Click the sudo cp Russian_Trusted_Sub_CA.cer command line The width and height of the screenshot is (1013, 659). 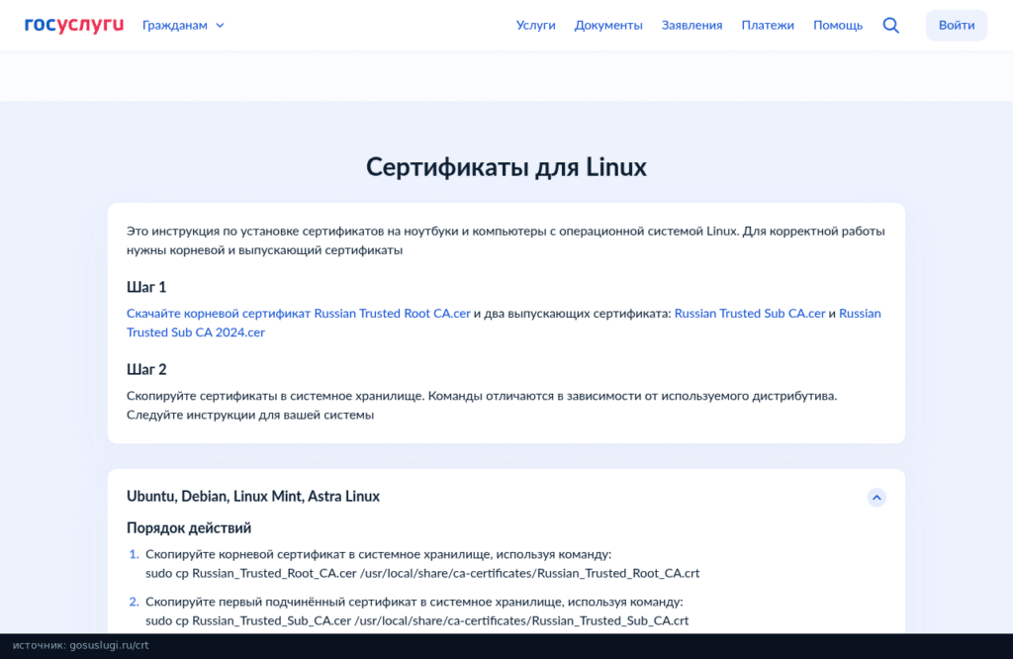click(417, 620)
